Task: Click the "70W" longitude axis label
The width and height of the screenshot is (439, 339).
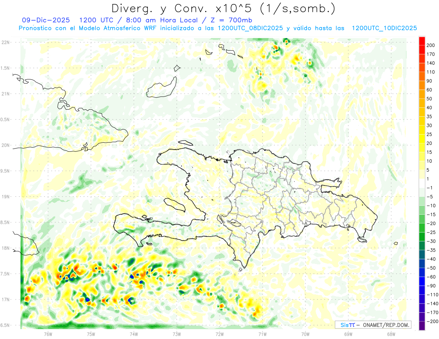Action: 305,334
